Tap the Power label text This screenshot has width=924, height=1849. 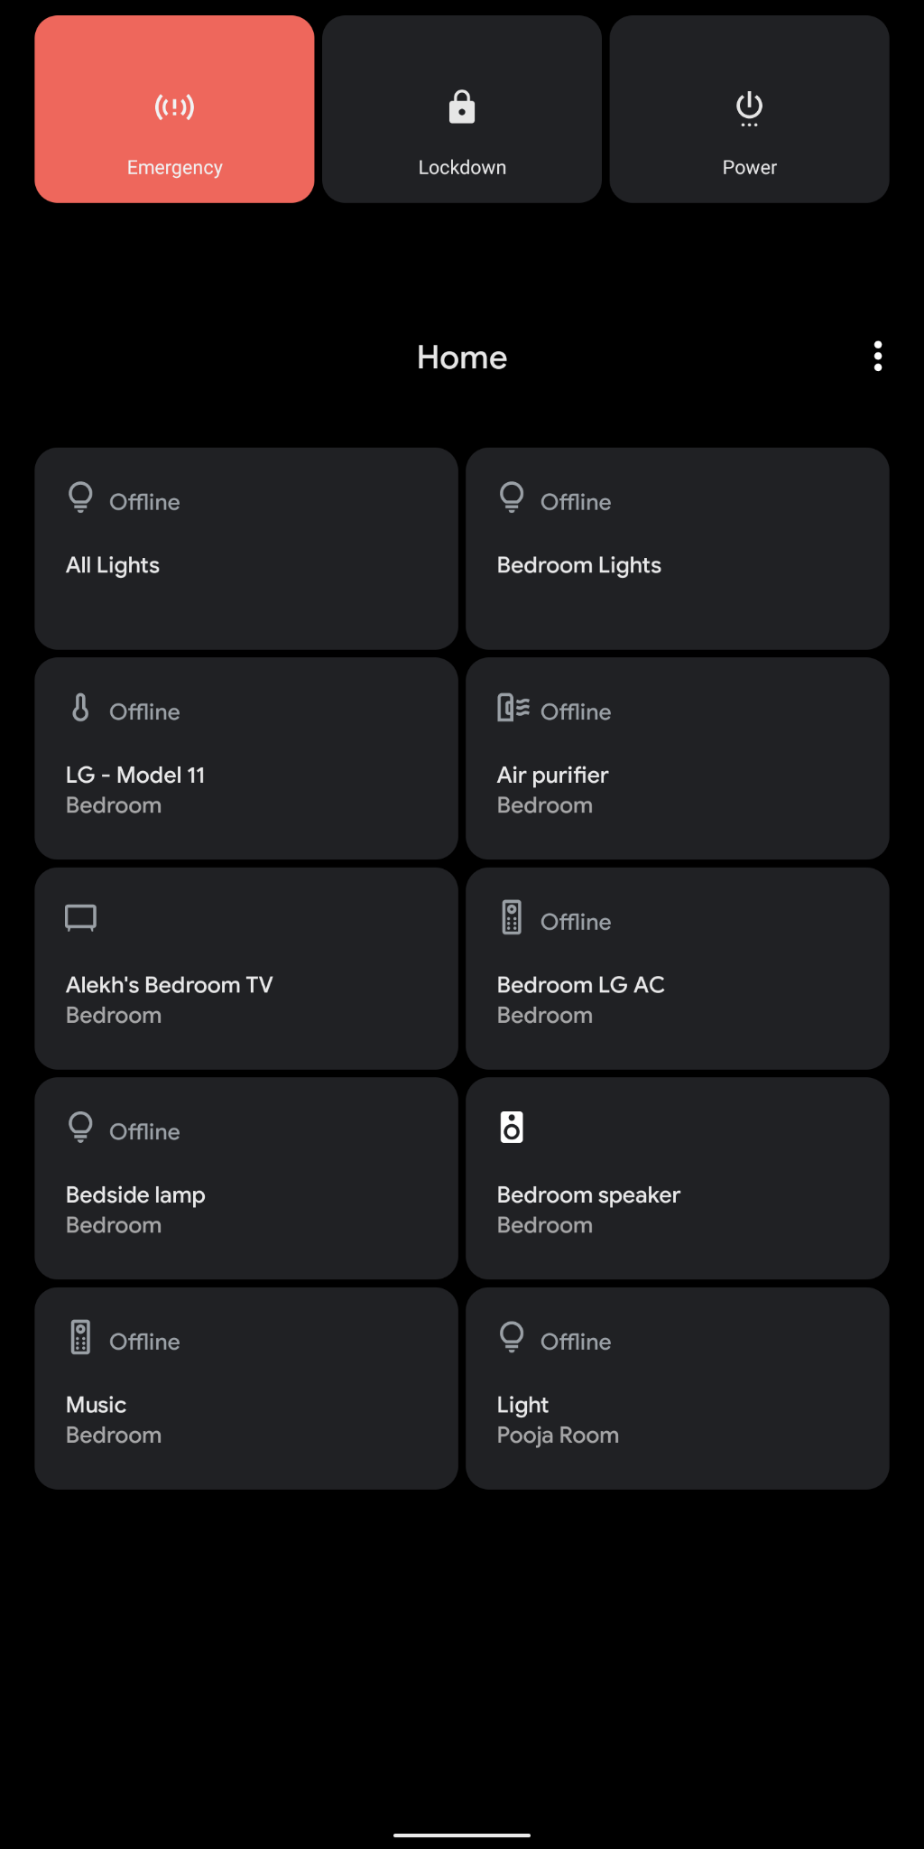pyautogui.click(x=749, y=168)
